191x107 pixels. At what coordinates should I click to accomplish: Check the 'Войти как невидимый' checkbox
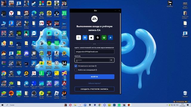tap(76, 70)
